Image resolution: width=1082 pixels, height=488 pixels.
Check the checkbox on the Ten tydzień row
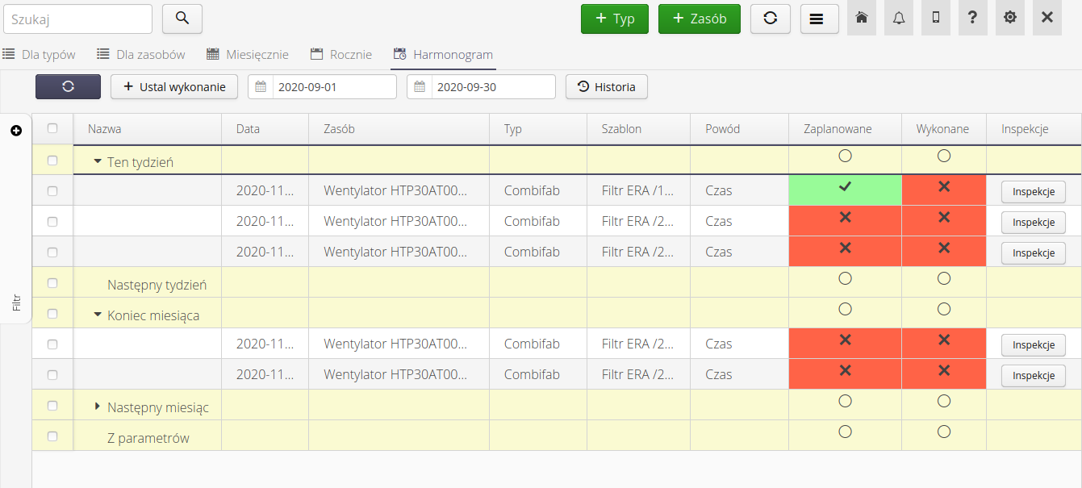[52, 160]
